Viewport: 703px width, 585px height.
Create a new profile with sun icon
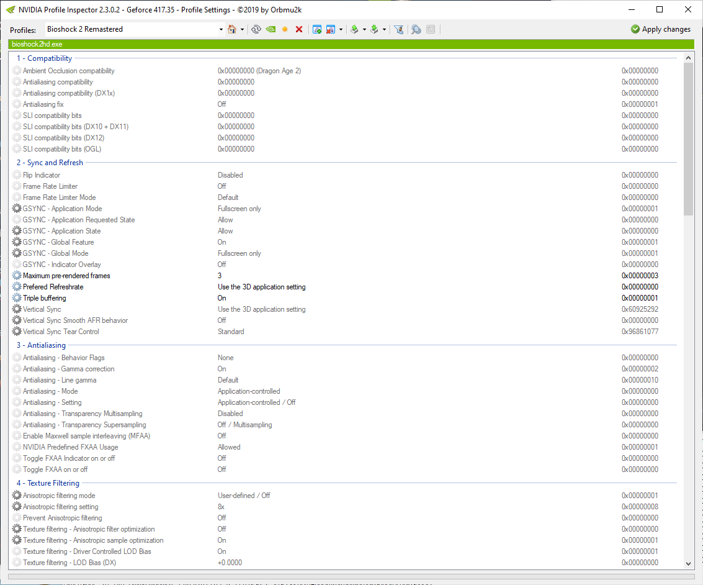click(285, 29)
